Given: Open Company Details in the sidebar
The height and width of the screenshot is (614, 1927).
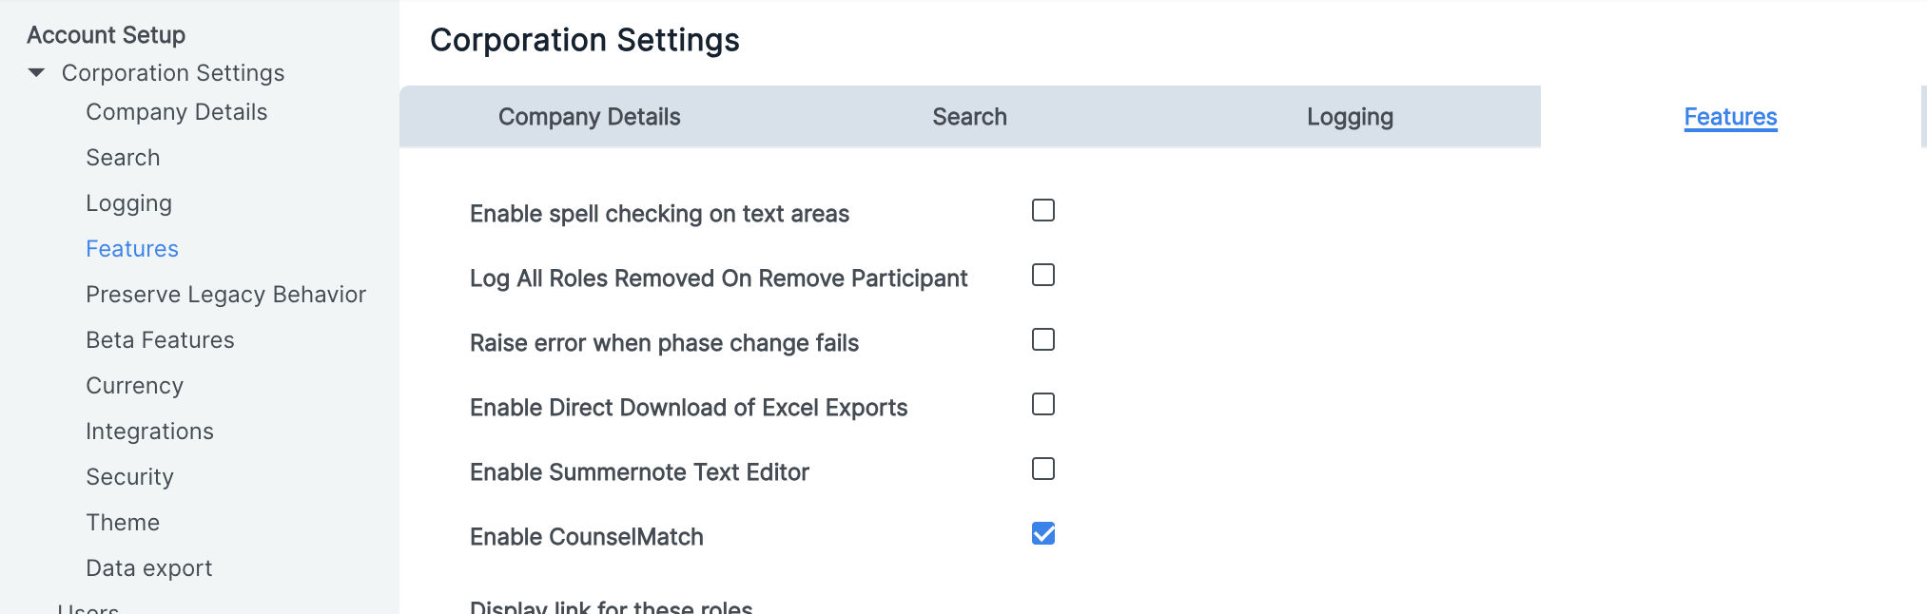Looking at the screenshot, I should point(176,112).
